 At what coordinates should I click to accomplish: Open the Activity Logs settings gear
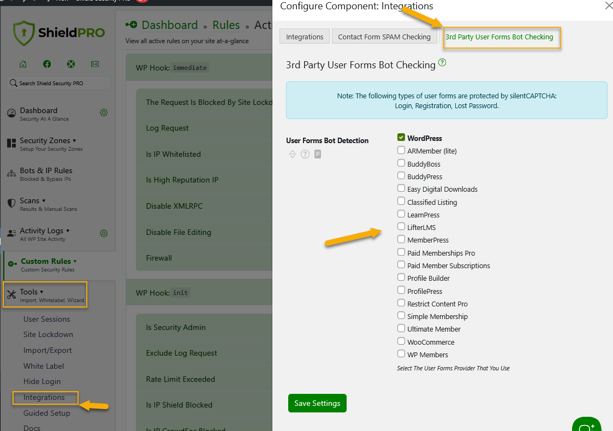click(104, 233)
